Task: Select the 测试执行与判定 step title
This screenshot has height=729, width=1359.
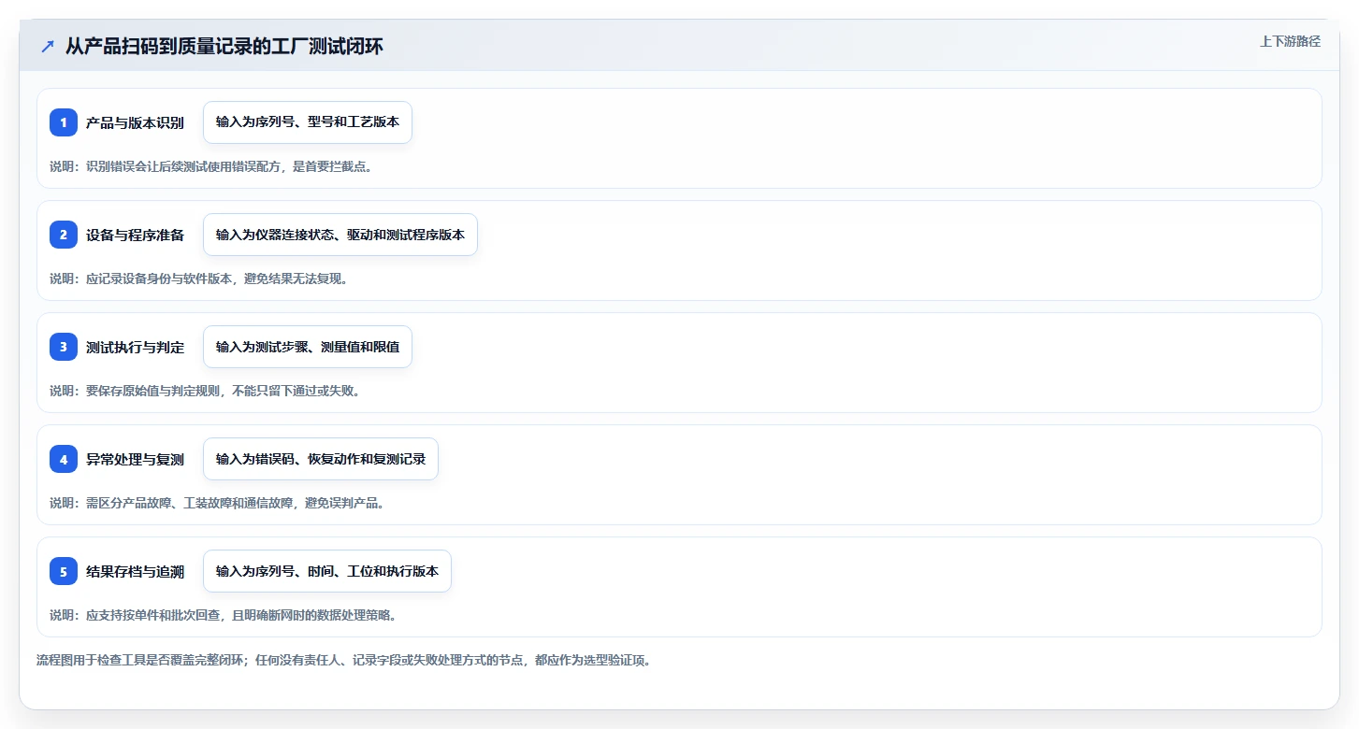Action: click(135, 347)
